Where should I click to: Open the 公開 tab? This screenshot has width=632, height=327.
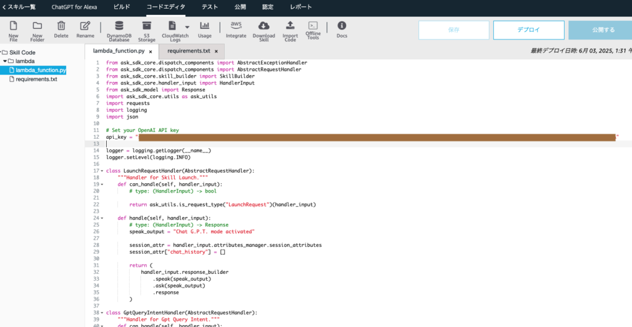[x=240, y=7]
